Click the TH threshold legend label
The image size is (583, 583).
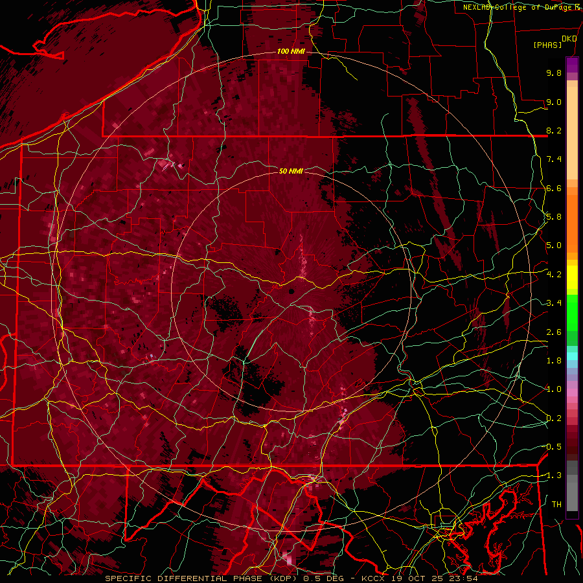click(x=556, y=505)
